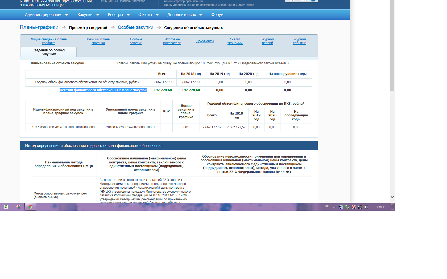Viewport: 447px width, 279px height.
Task: Open the Реестры menu
Action: 119,15
